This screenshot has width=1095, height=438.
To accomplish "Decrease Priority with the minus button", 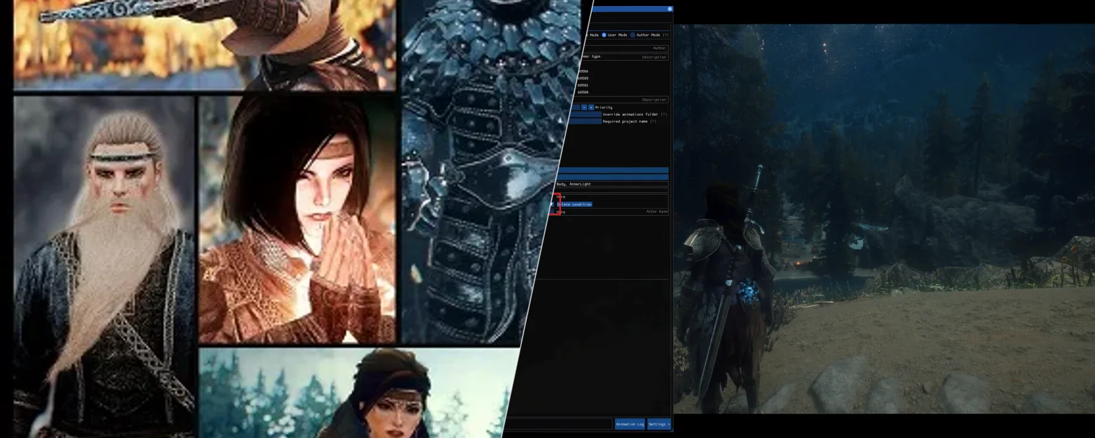I will click(x=584, y=107).
